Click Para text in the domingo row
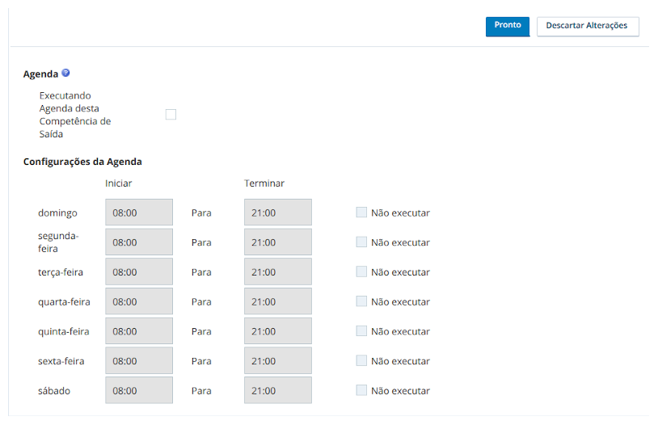The height and width of the screenshot is (425, 658). (x=201, y=213)
